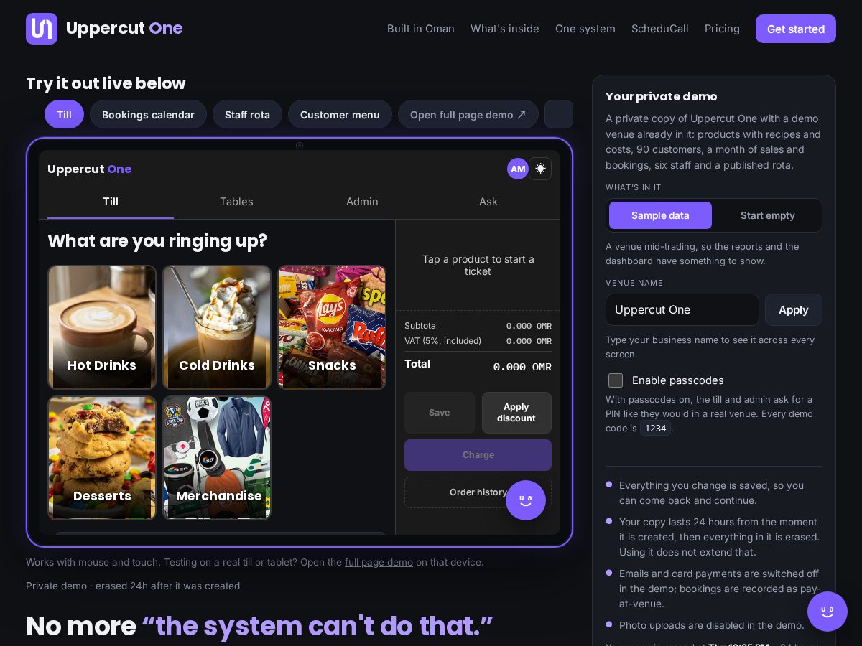
Task: Choose the Desserts category tile
Action: coord(102,458)
